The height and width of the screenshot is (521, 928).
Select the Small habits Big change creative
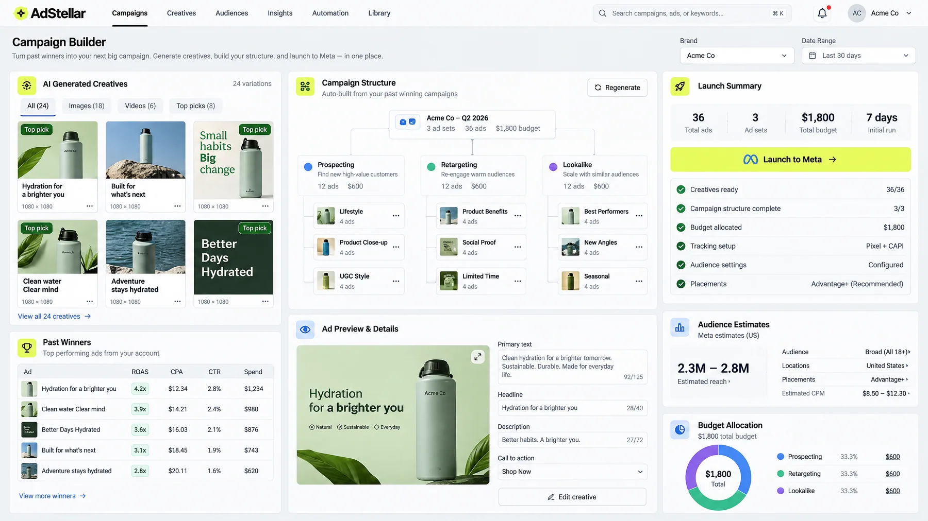click(234, 160)
